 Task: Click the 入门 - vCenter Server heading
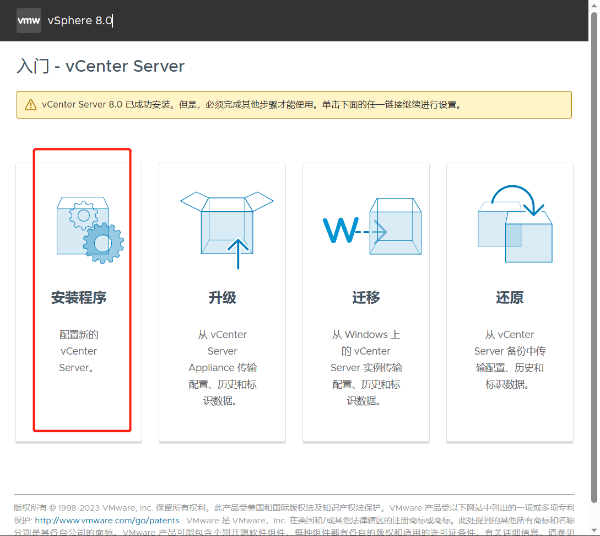101,66
